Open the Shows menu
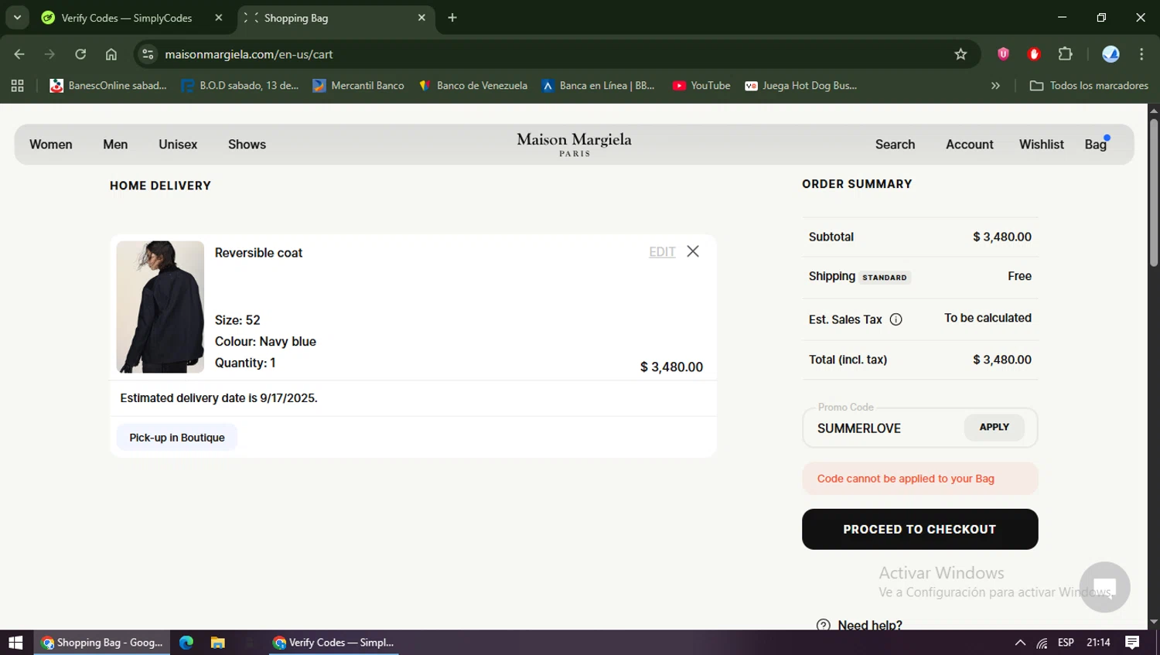Screen dimensions: 1160x655 pos(247,145)
